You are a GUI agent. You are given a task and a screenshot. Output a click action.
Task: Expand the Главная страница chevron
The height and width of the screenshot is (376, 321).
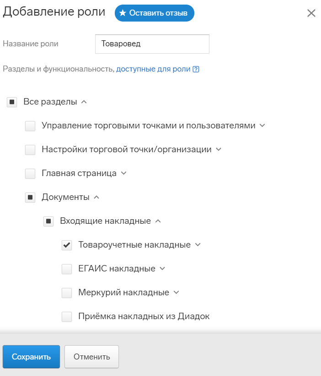pos(123,173)
